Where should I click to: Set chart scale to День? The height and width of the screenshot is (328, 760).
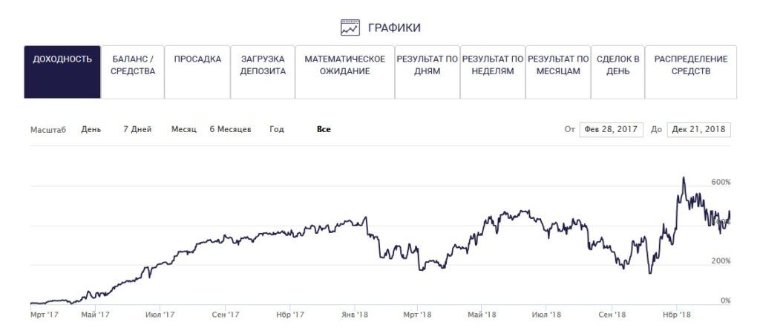(x=91, y=129)
